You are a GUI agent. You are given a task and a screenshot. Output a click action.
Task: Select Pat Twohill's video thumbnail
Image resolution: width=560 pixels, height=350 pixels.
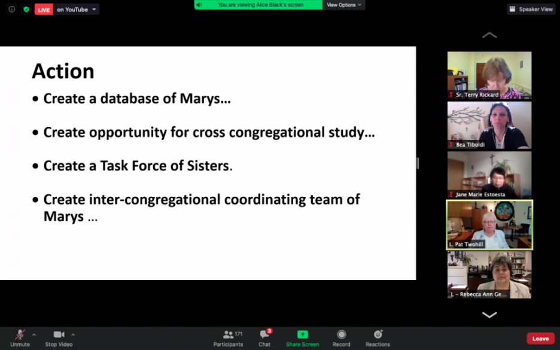489,224
